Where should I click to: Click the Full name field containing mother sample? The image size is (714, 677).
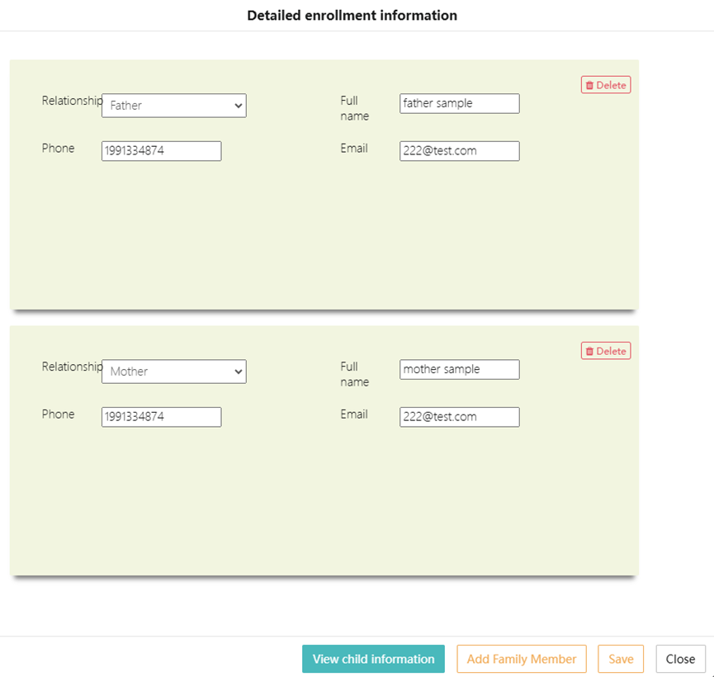459,369
